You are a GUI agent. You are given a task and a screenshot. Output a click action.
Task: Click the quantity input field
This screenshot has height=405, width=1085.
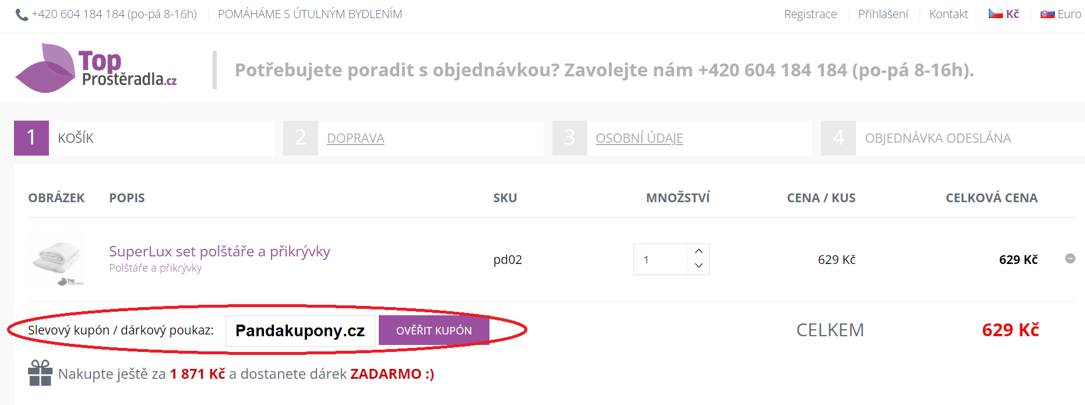coord(661,259)
